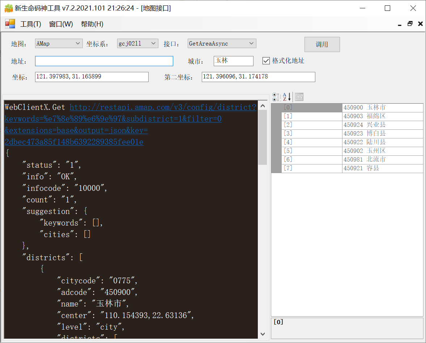Screen dimensions: 426x343
Task: Click the app logo icon in title bar
Action: pos(9,8)
